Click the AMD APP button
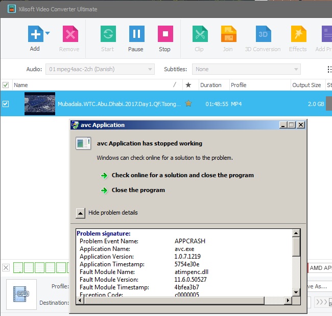This screenshot has height=316, width=332. coord(320,268)
